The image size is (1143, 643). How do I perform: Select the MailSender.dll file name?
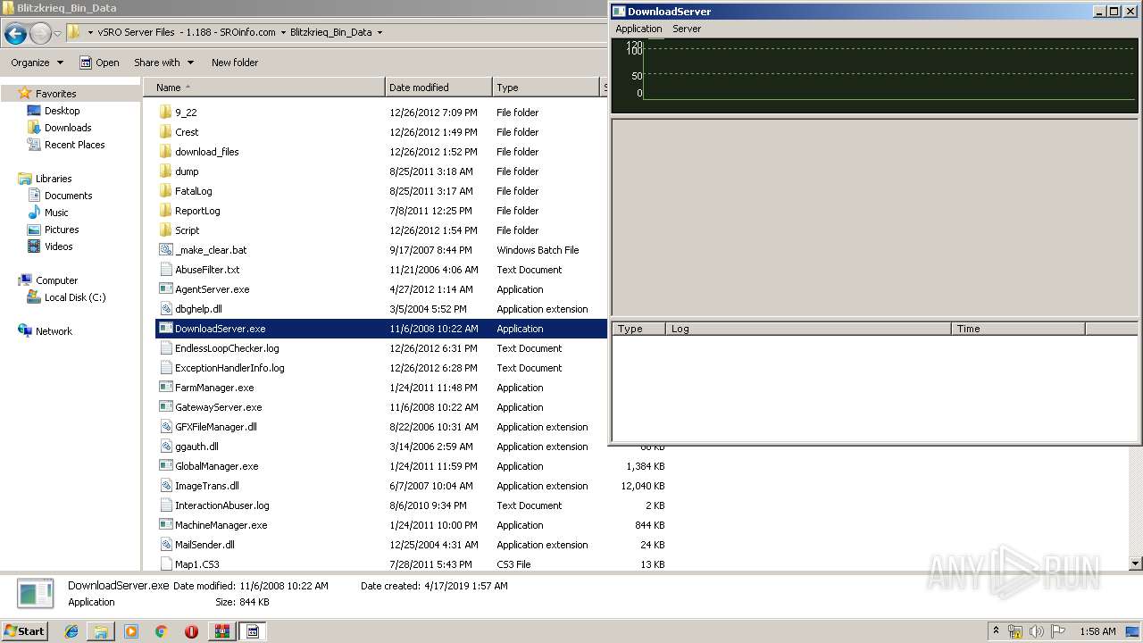[x=204, y=545]
